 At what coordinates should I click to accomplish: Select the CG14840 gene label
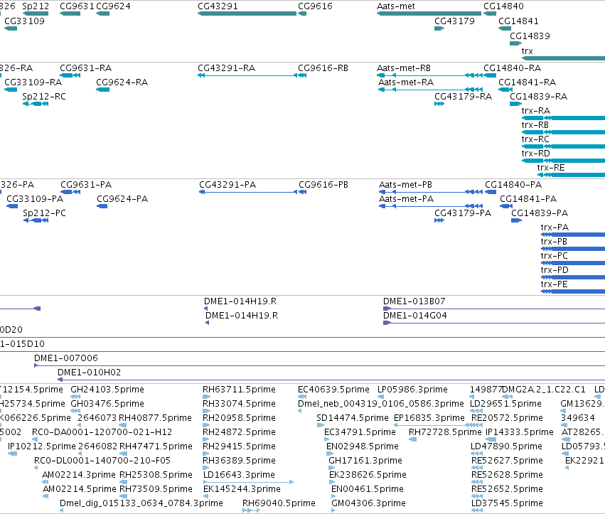pyautogui.click(x=503, y=6)
